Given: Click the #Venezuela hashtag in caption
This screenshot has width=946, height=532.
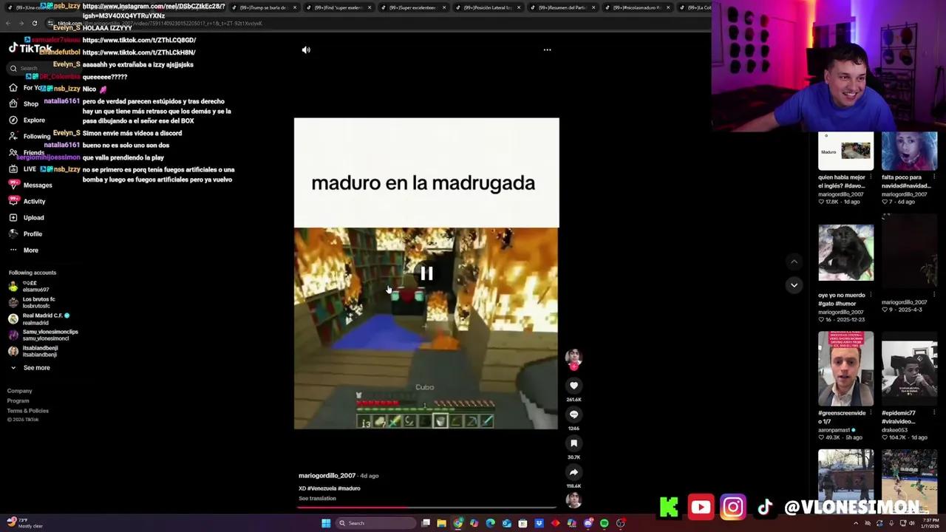Looking at the screenshot, I should tap(322, 488).
